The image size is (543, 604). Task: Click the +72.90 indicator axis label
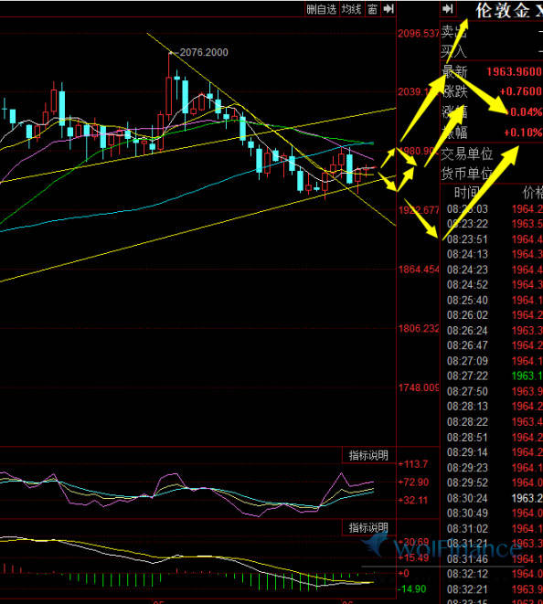pyautogui.click(x=414, y=482)
